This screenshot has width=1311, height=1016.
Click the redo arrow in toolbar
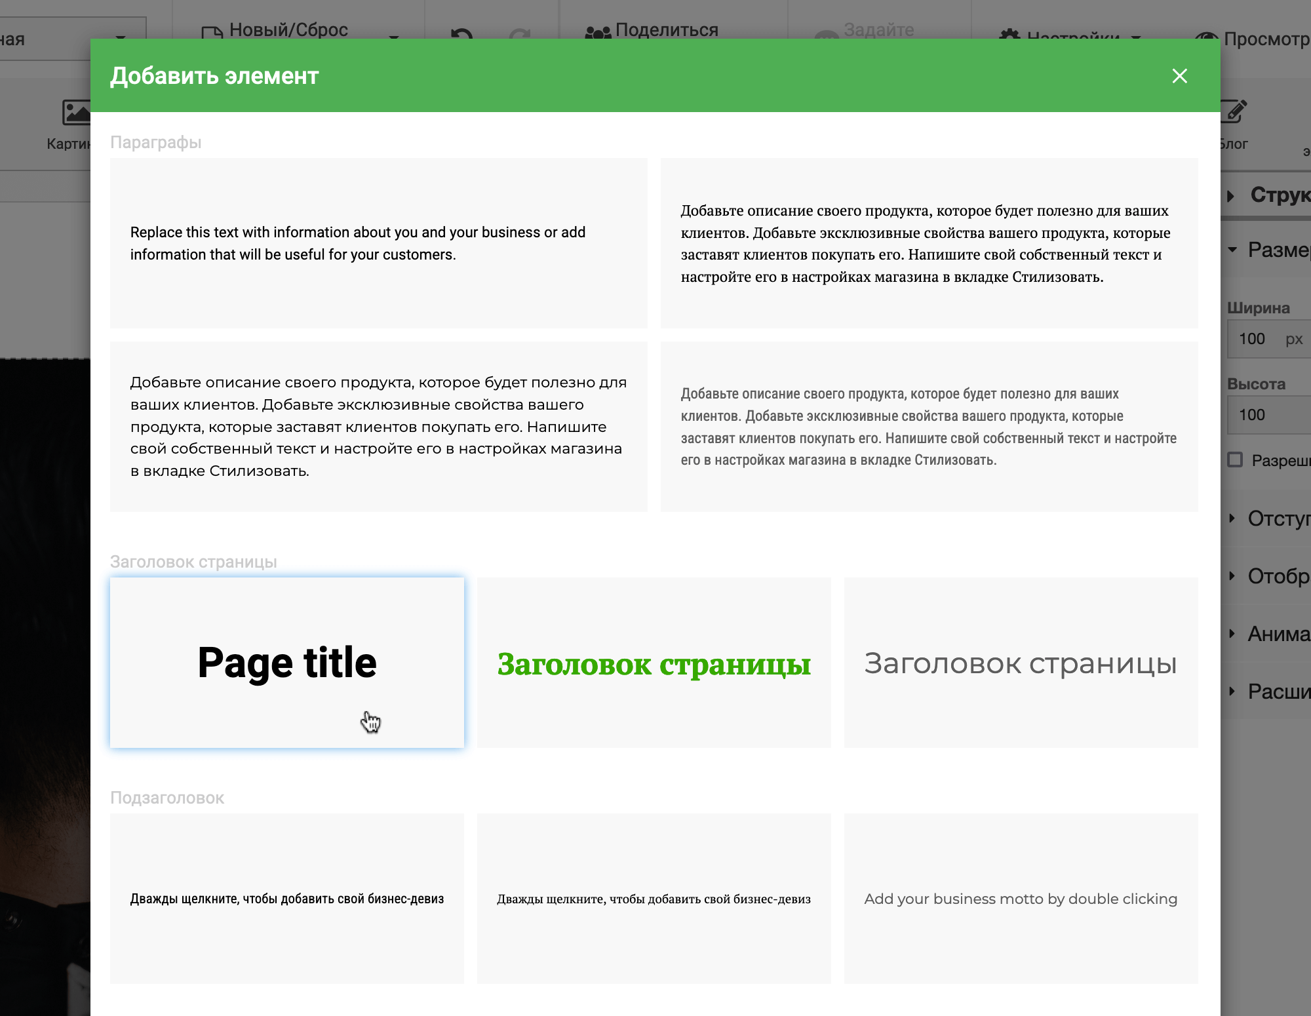click(520, 33)
